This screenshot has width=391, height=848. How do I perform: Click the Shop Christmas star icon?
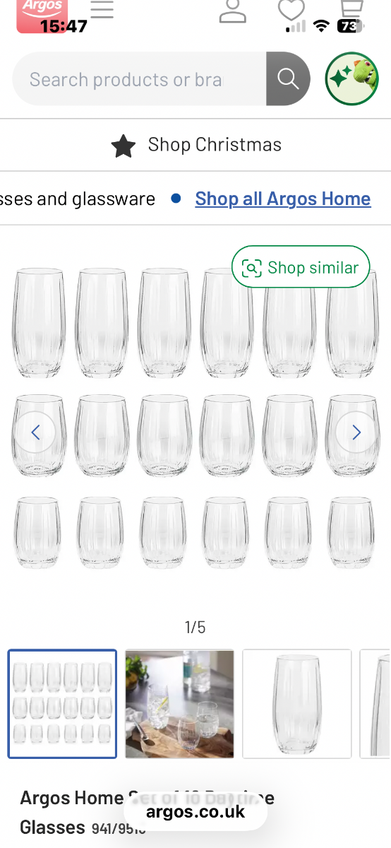(124, 146)
